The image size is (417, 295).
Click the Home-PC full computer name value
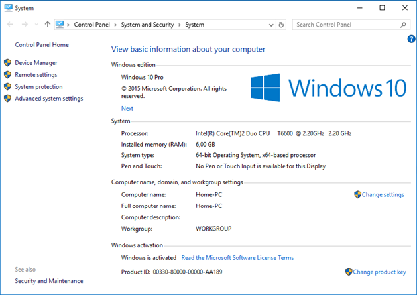pyautogui.click(x=209, y=206)
